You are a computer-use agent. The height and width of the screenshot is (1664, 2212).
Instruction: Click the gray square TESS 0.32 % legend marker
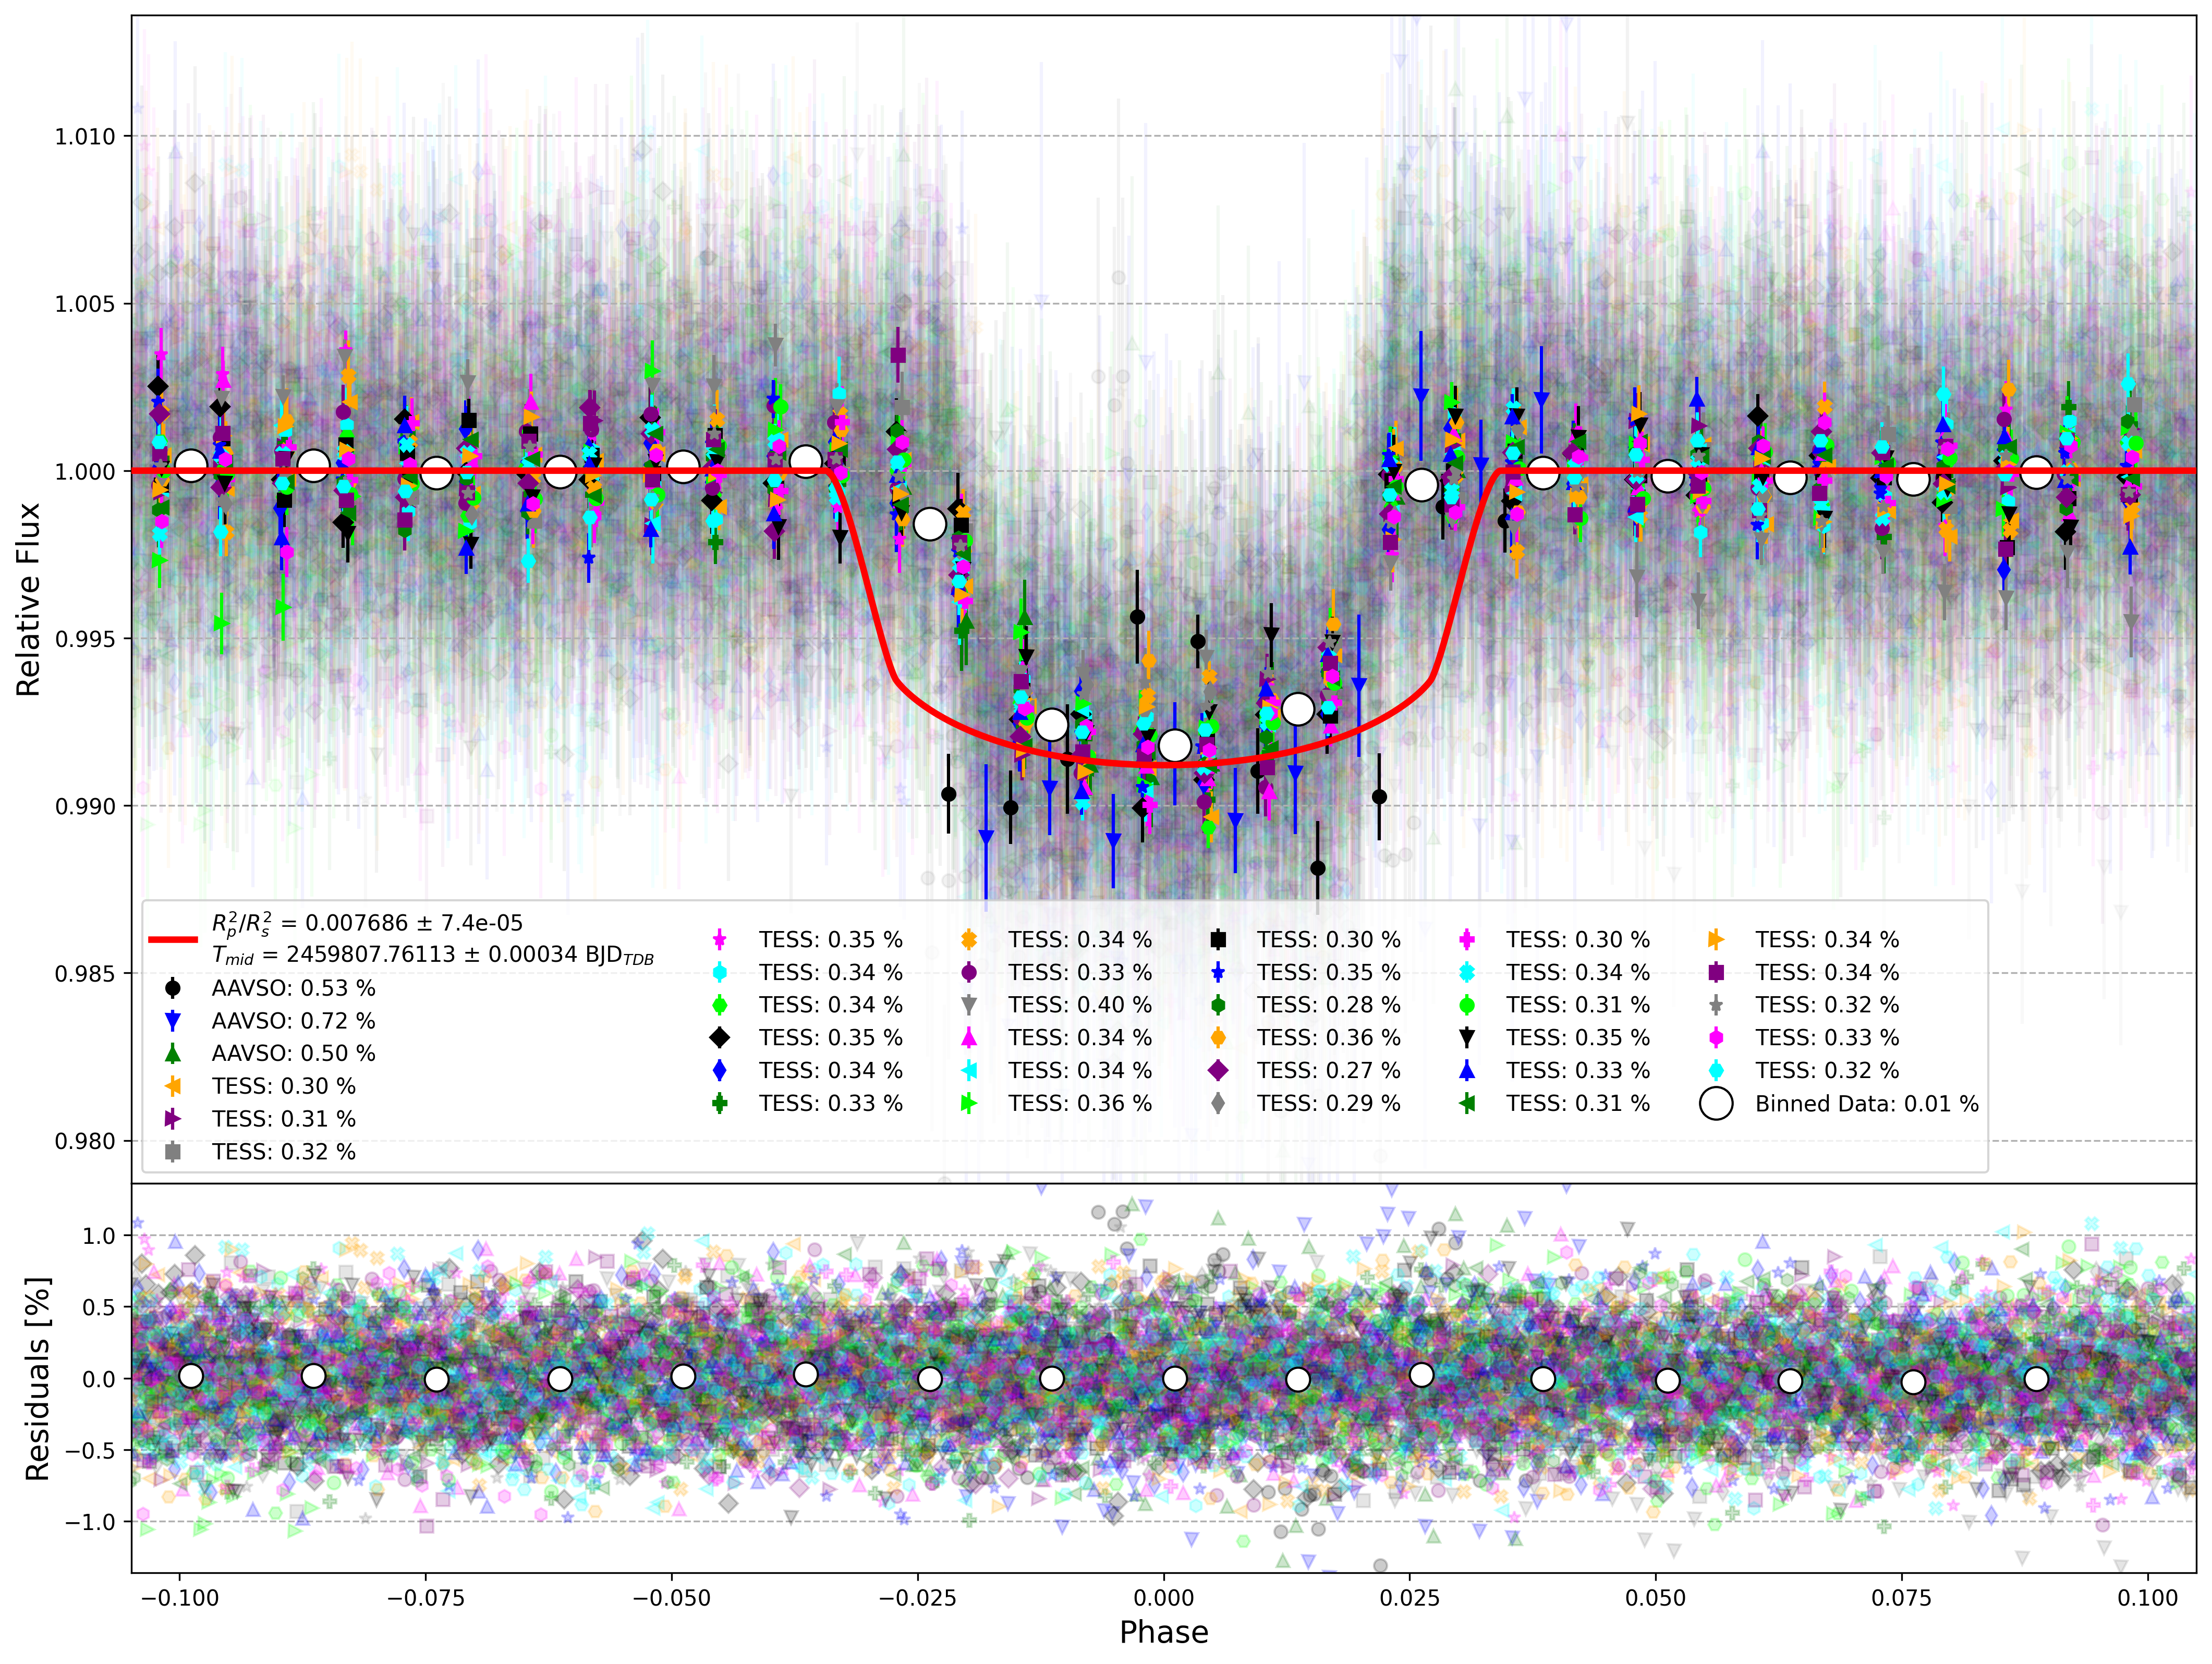click(x=173, y=1152)
